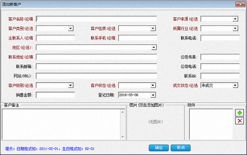Click the 联系邮箱 input field

[x=96, y=67]
